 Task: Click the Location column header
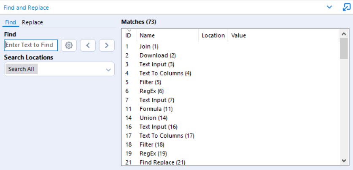[213, 36]
